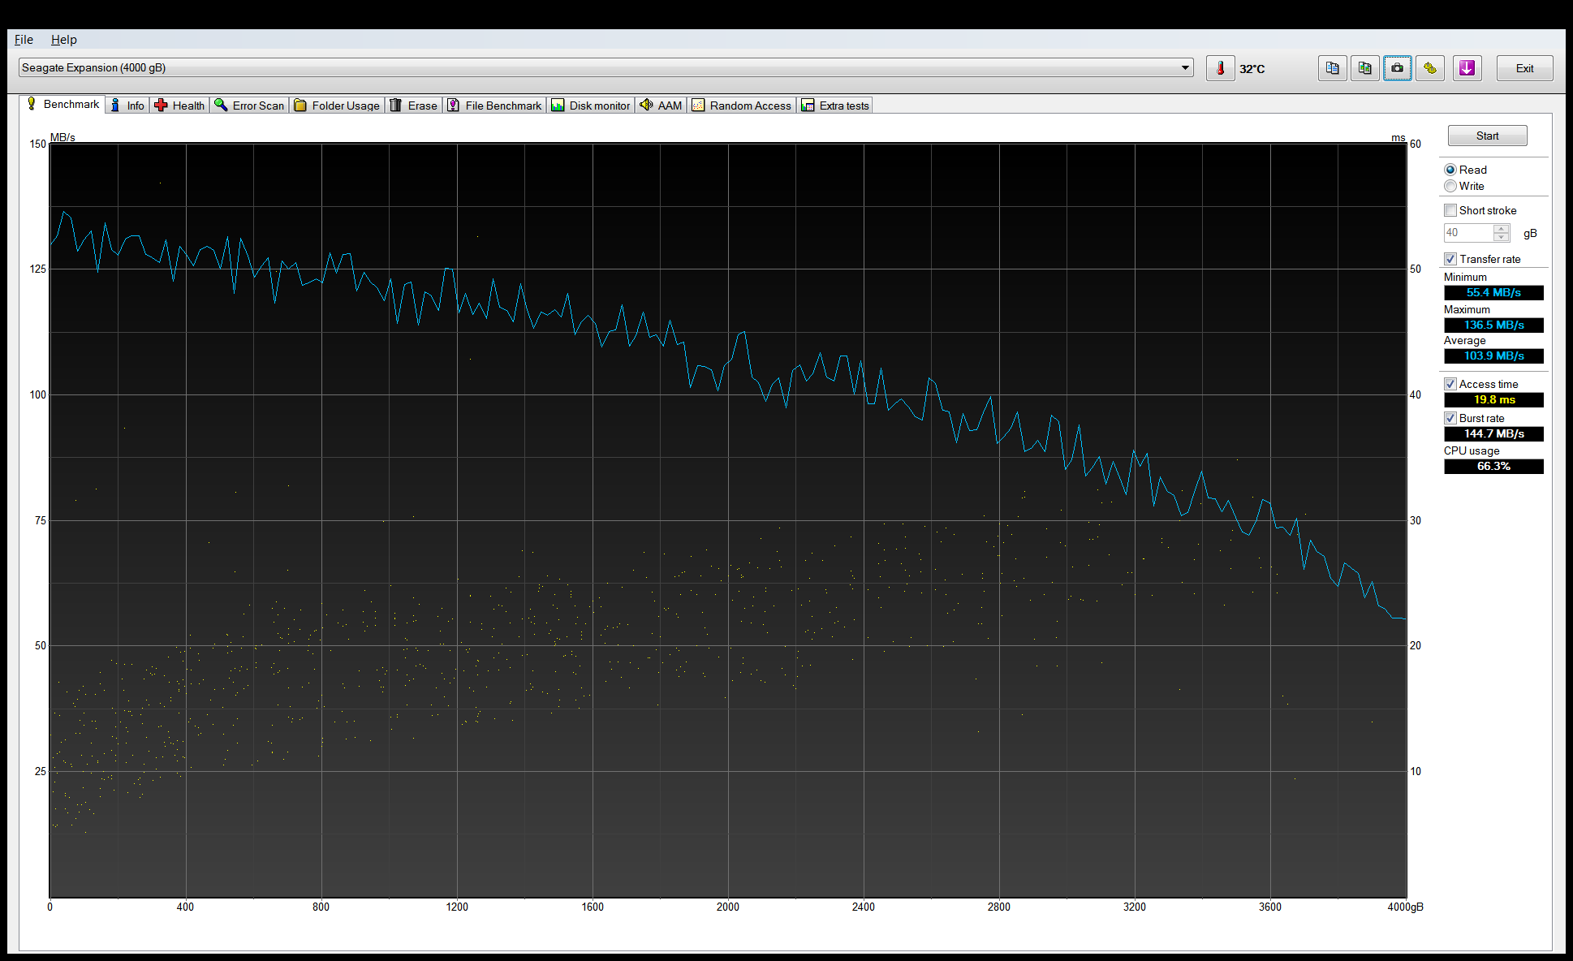Screen dimensions: 1573x961
Task: Click the copy text results icon
Action: [1332, 68]
